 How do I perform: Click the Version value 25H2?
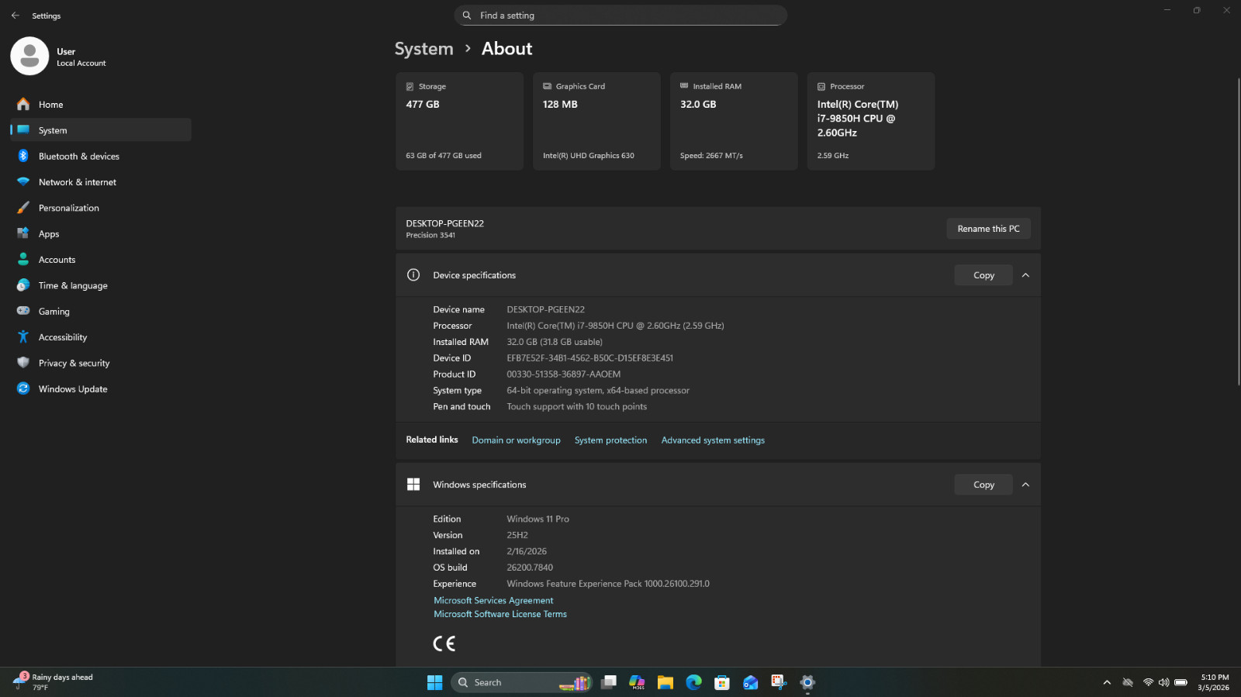pos(517,536)
